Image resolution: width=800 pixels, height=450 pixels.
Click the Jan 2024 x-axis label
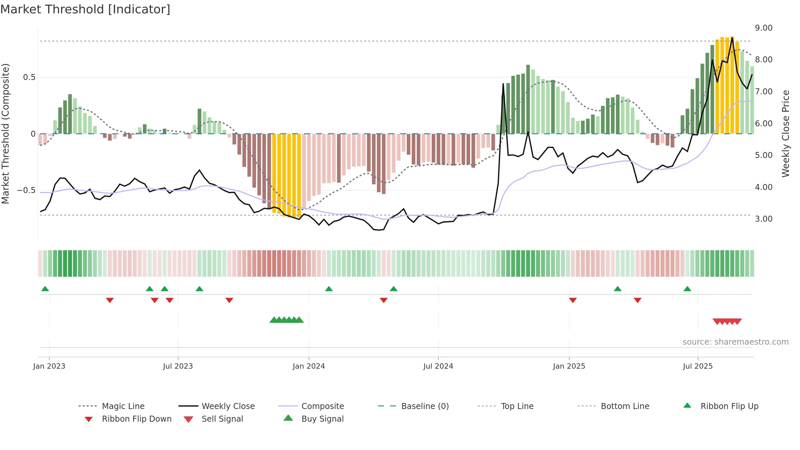pyautogui.click(x=309, y=366)
